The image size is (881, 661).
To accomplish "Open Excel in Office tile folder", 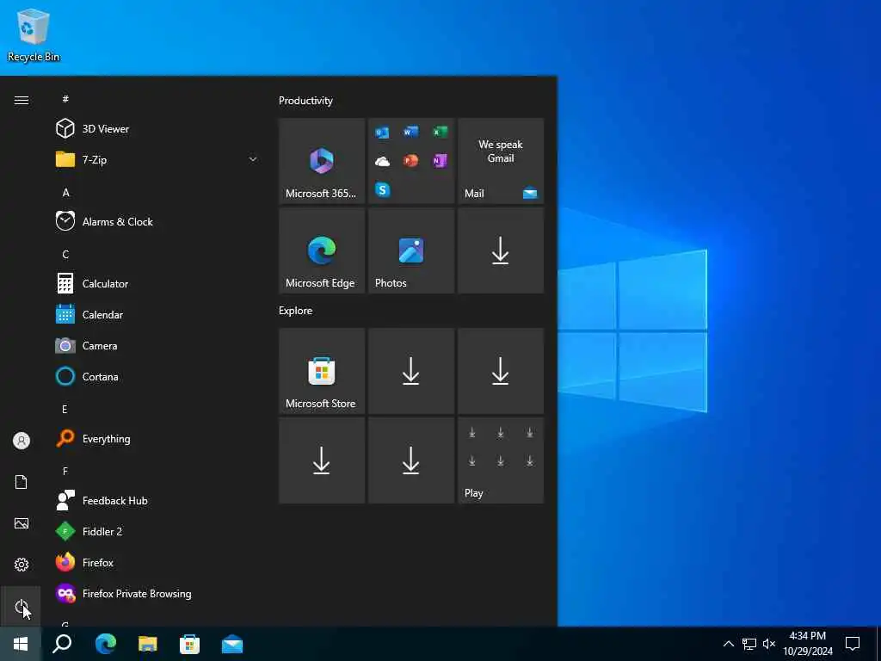I will (x=440, y=132).
